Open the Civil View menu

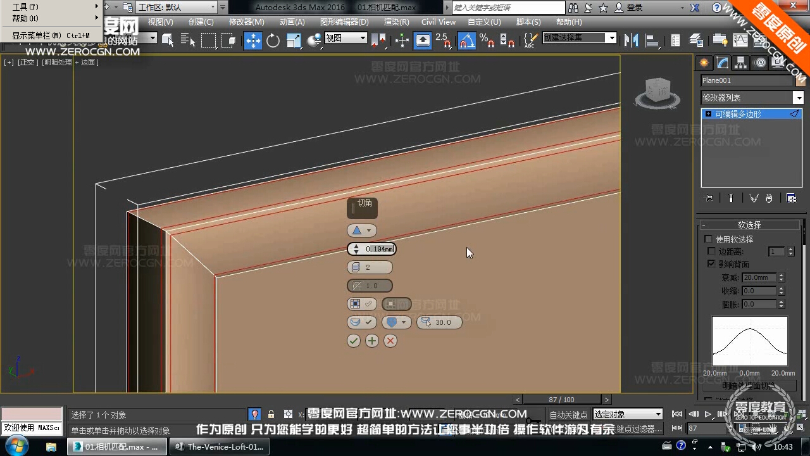pos(439,22)
